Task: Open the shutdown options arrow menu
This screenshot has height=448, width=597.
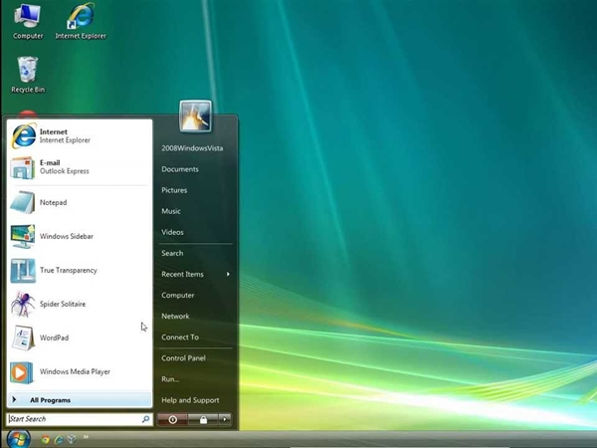Action: [226, 420]
